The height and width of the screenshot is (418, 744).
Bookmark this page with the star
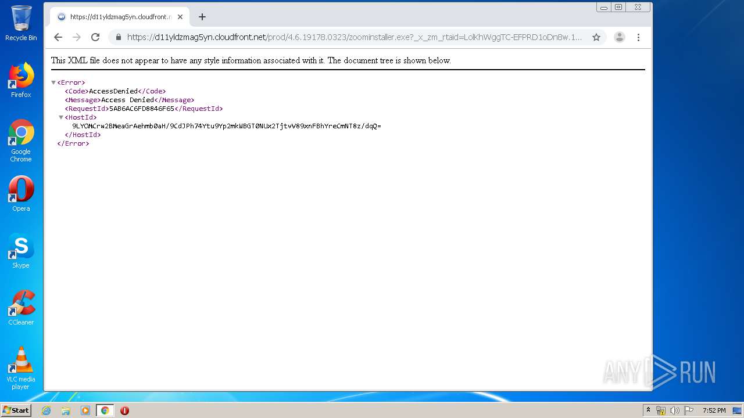pyautogui.click(x=596, y=37)
